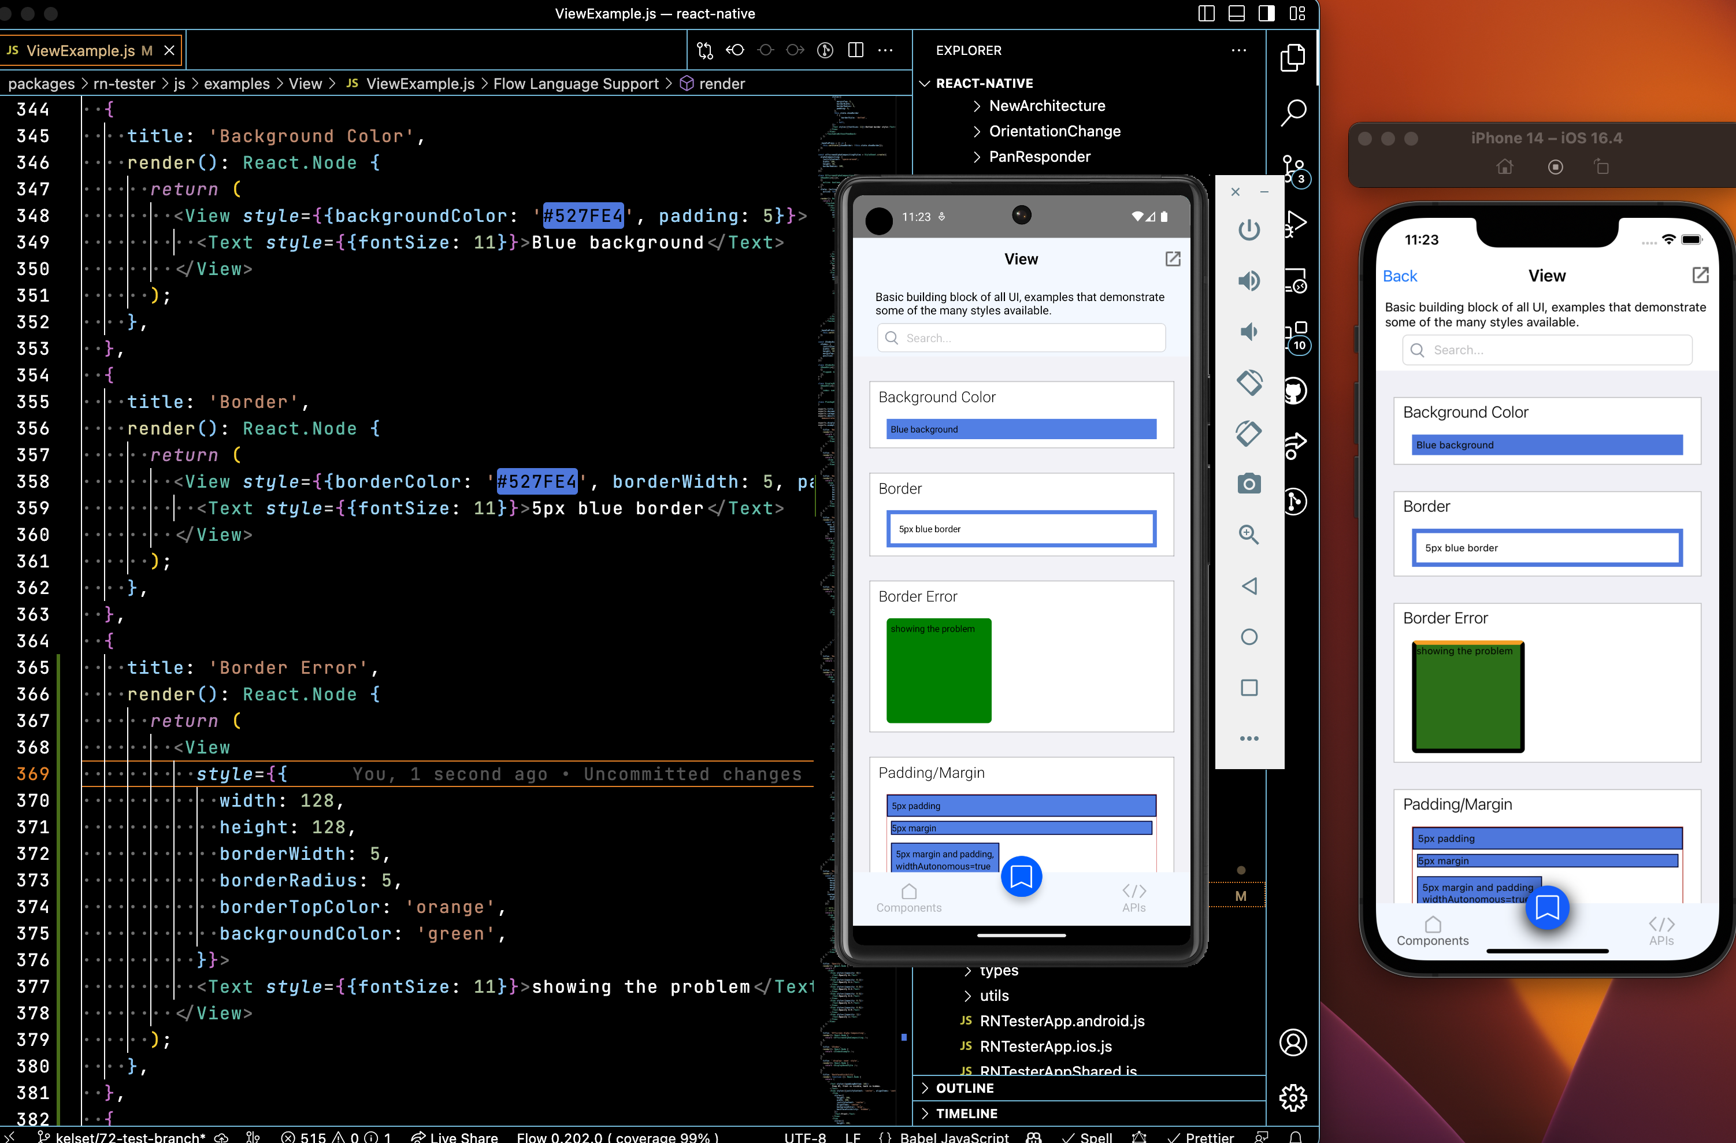Tap the blue bookmark icon in RNTester
Viewport: 1736px width, 1143px height.
point(1021,877)
